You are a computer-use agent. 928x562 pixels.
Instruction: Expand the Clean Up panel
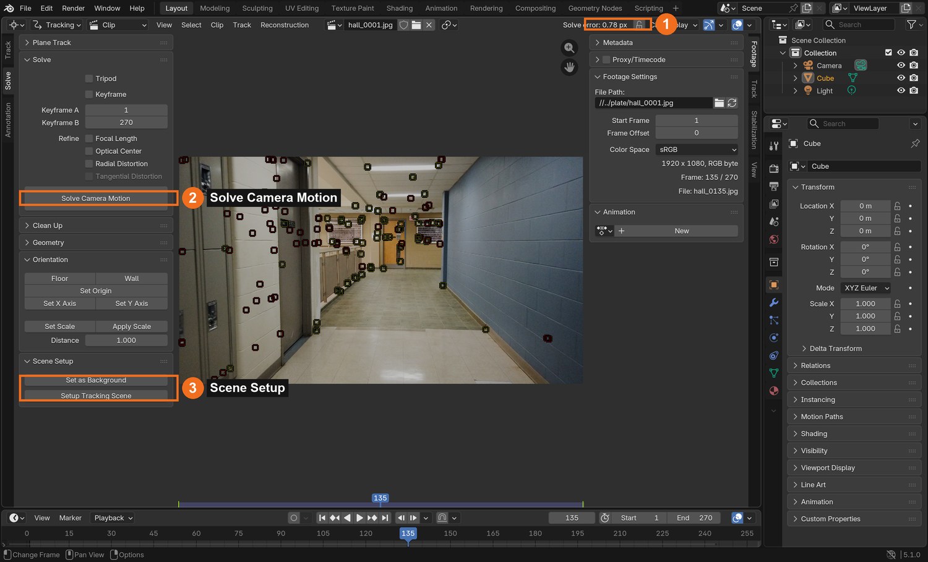pyautogui.click(x=96, y=226)
